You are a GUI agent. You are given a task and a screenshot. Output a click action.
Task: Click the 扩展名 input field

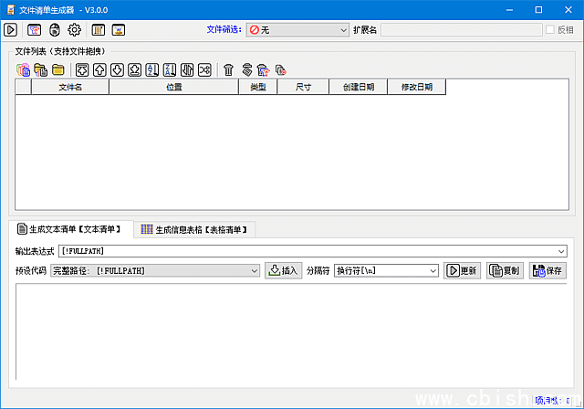point(461,30)
